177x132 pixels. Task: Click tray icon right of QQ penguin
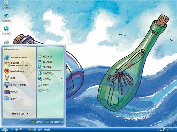[164, 130]
